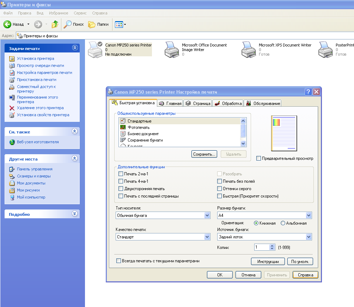The width and height of the screenshot is (354, 307).
Task: Click the rename printer task icon
Action: click(x=12, y=98)
